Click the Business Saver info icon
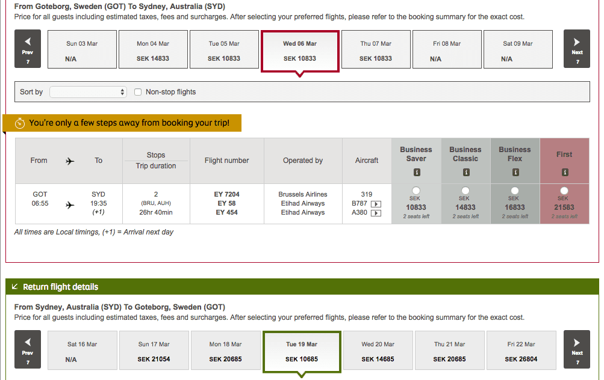The image size is (604, 380). [x=416, y=173]
